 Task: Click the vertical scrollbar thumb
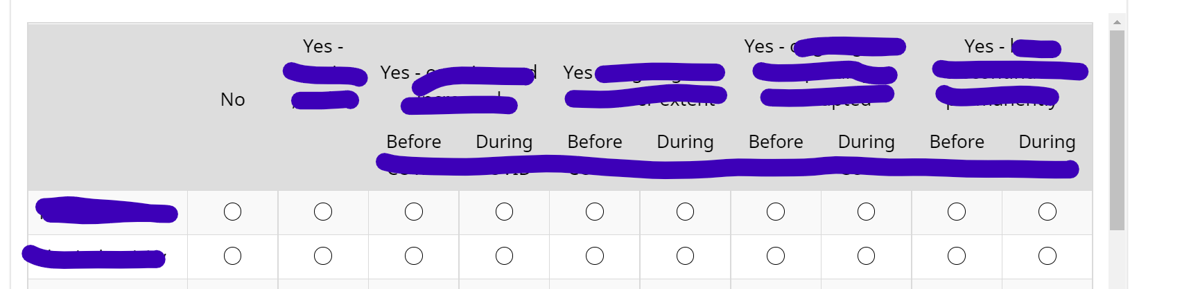(x=1117, y=130)
